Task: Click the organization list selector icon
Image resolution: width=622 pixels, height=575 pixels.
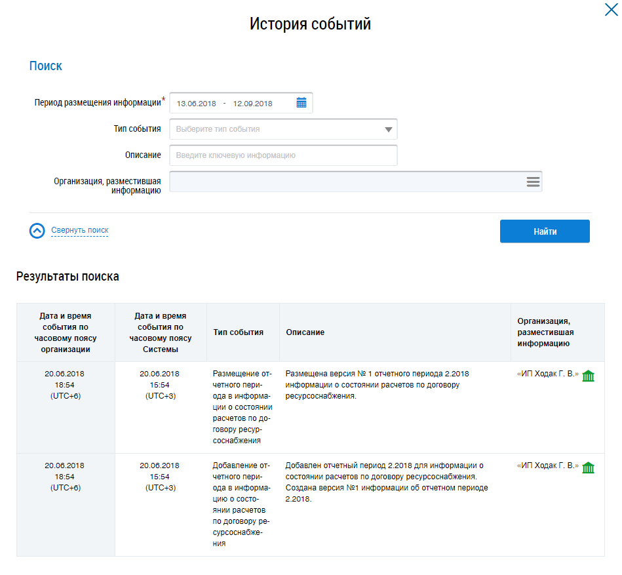Action: coord(533,182)
